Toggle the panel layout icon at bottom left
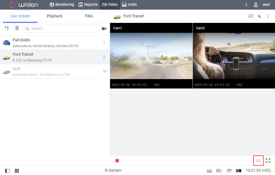 point(7,171)
